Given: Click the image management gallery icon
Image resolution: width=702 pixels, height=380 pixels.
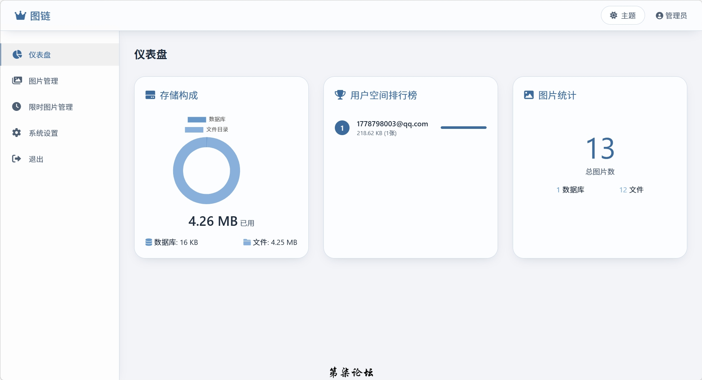Looking at the screenshot, I should point(17,81).
